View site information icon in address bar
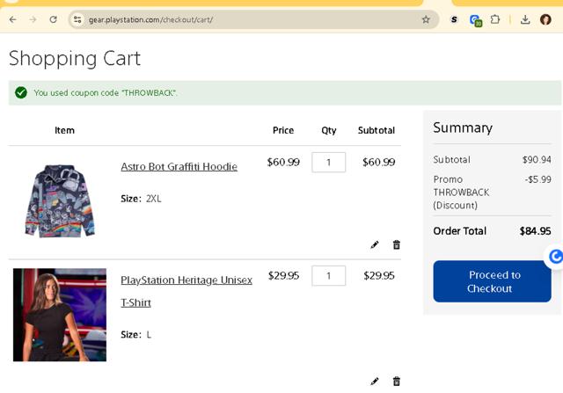 pos(77,19)
